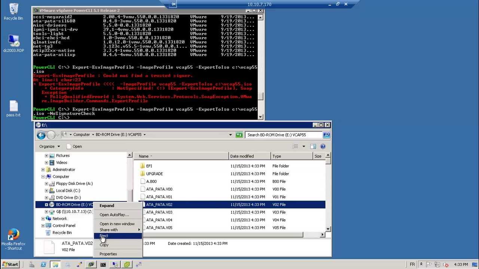Open the pass.txt file on desktop
This screenshot has width=479, height=269.
[13, 109]
